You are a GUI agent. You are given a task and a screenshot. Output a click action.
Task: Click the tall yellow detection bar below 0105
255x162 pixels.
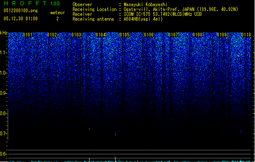tap(115, 159)
